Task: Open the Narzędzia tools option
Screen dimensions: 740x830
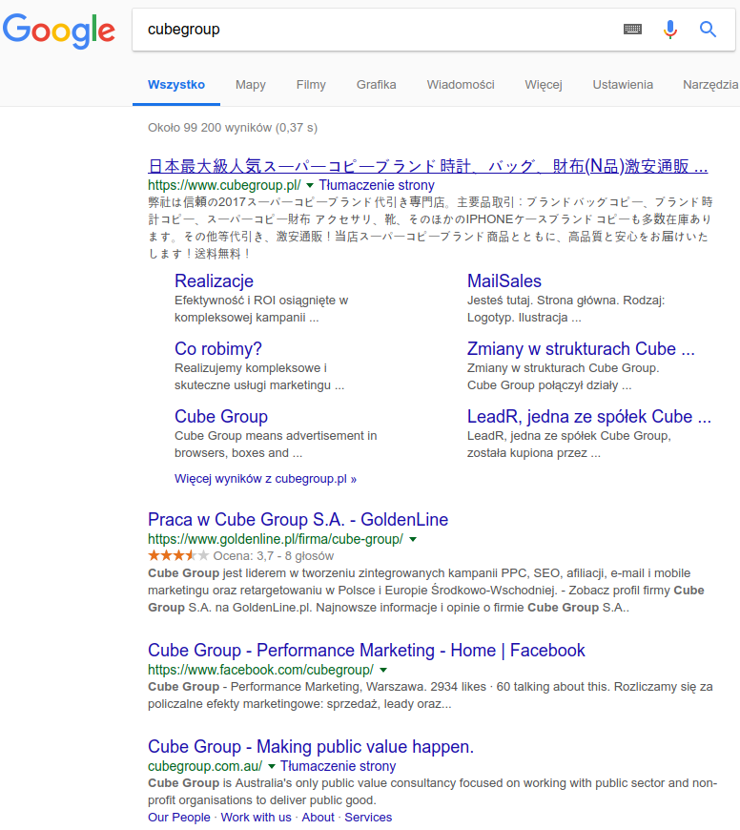Action: click(x=710, y=85)
